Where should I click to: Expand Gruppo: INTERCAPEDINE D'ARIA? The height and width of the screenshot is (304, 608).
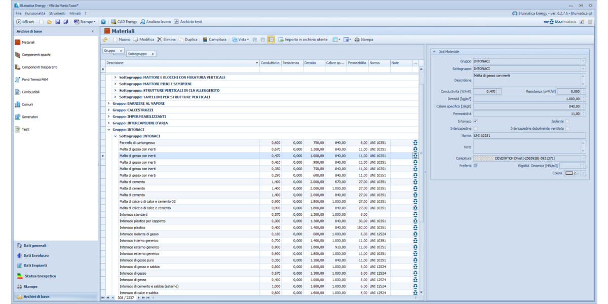click(109, 123)
